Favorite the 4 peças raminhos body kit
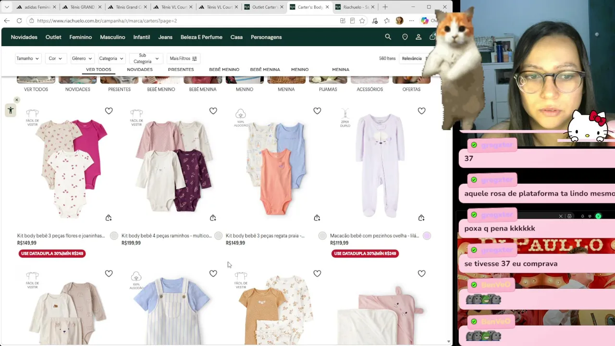The width and height of the screenshot is (615, 346). [x=213, y=111]
